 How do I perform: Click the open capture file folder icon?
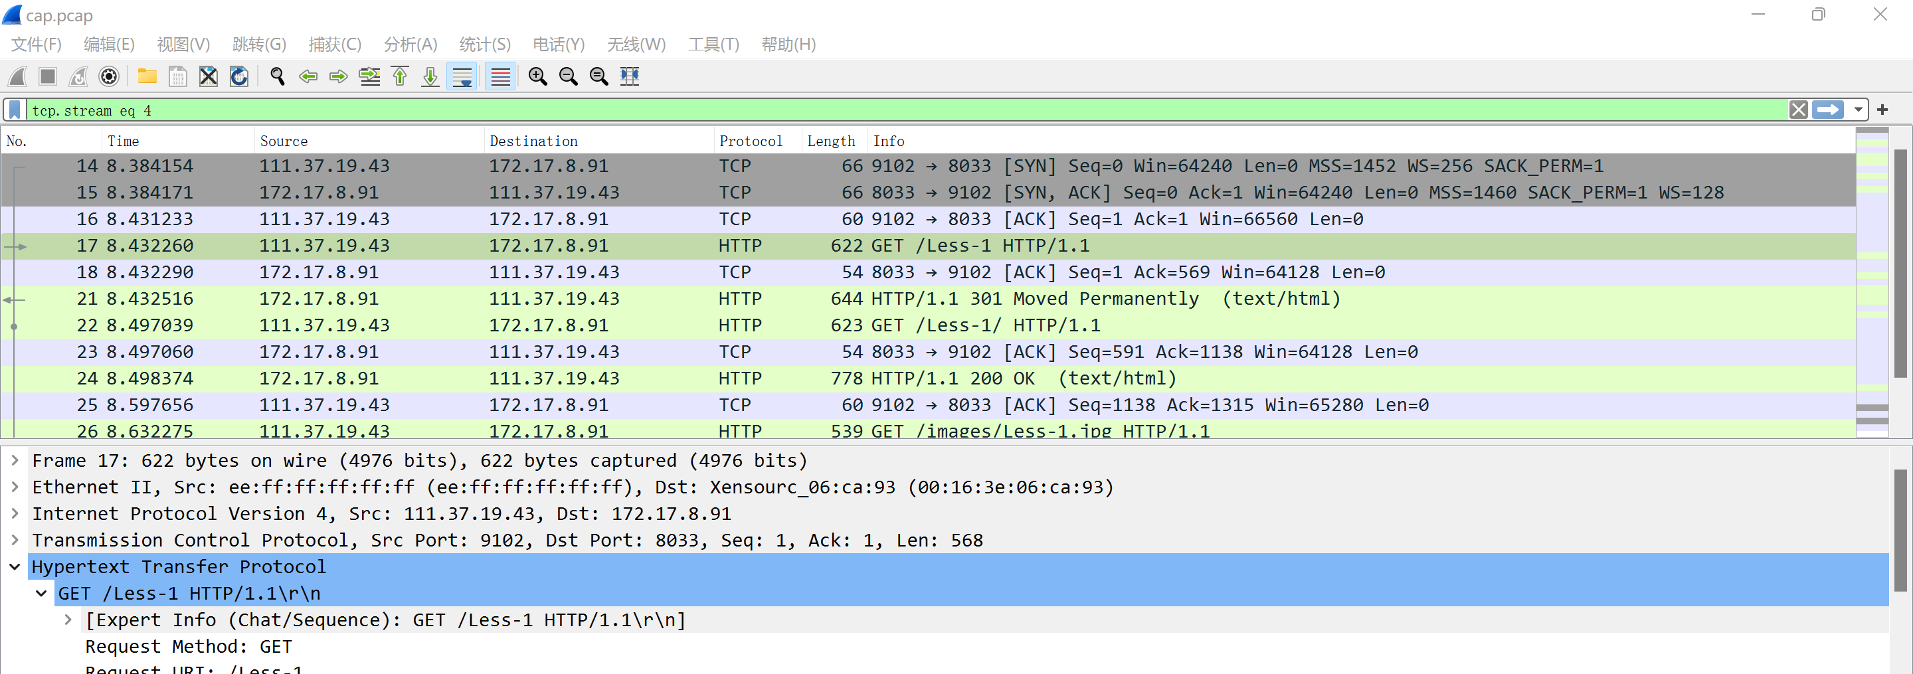click(147, 76)
